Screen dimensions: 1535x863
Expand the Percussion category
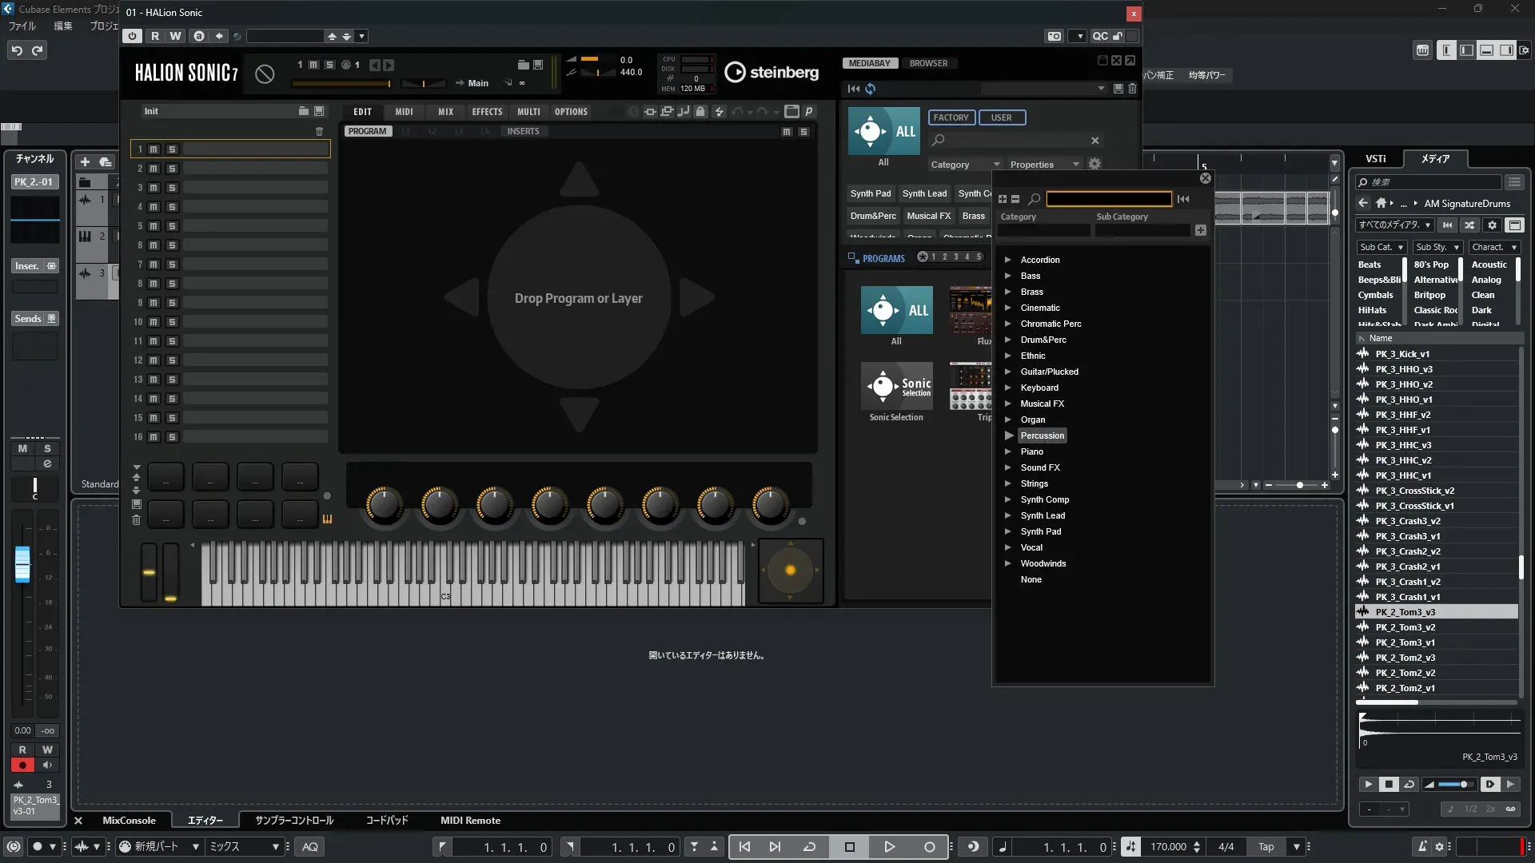[1009, 435]
